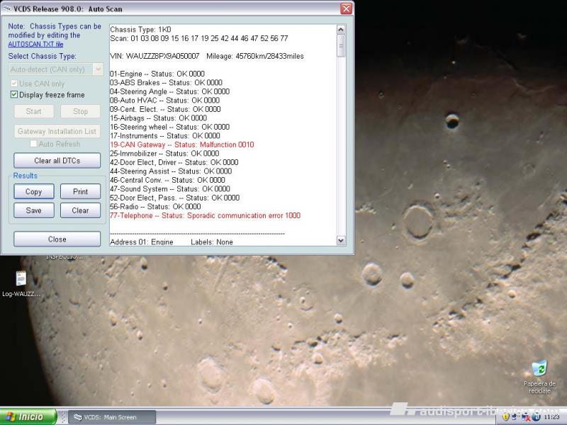Click the '04-Steering Angle' status line
The height and width of the screenshot is (425, 567).
(x=169, y=91)
